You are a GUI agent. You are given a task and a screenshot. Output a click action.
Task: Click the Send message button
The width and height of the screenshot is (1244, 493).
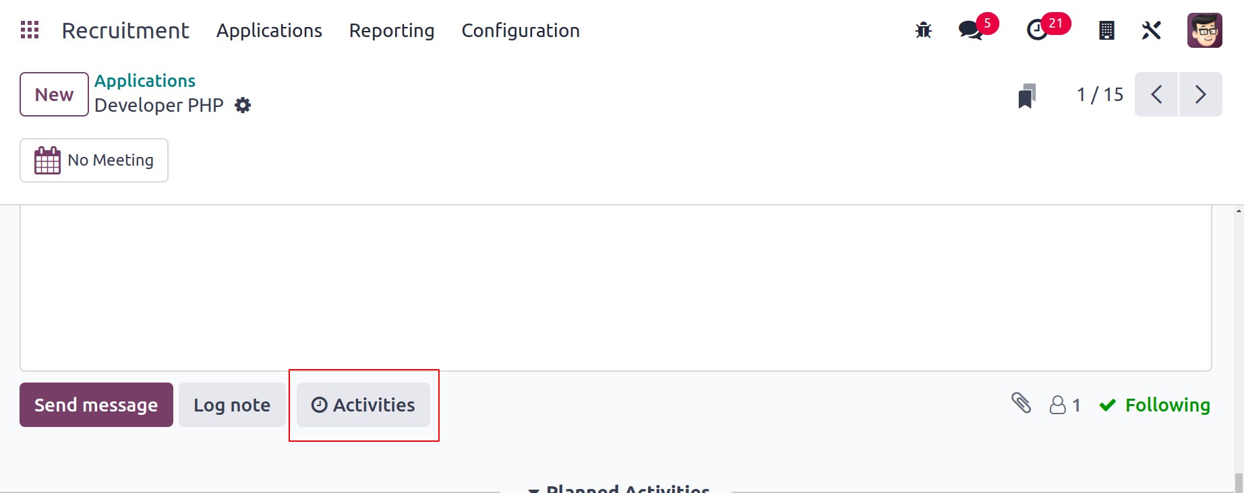pyautogui.click(x=96, y=405)
